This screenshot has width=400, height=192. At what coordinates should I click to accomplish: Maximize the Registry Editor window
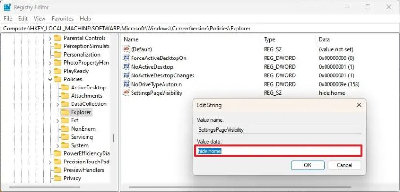click(368, 7)
